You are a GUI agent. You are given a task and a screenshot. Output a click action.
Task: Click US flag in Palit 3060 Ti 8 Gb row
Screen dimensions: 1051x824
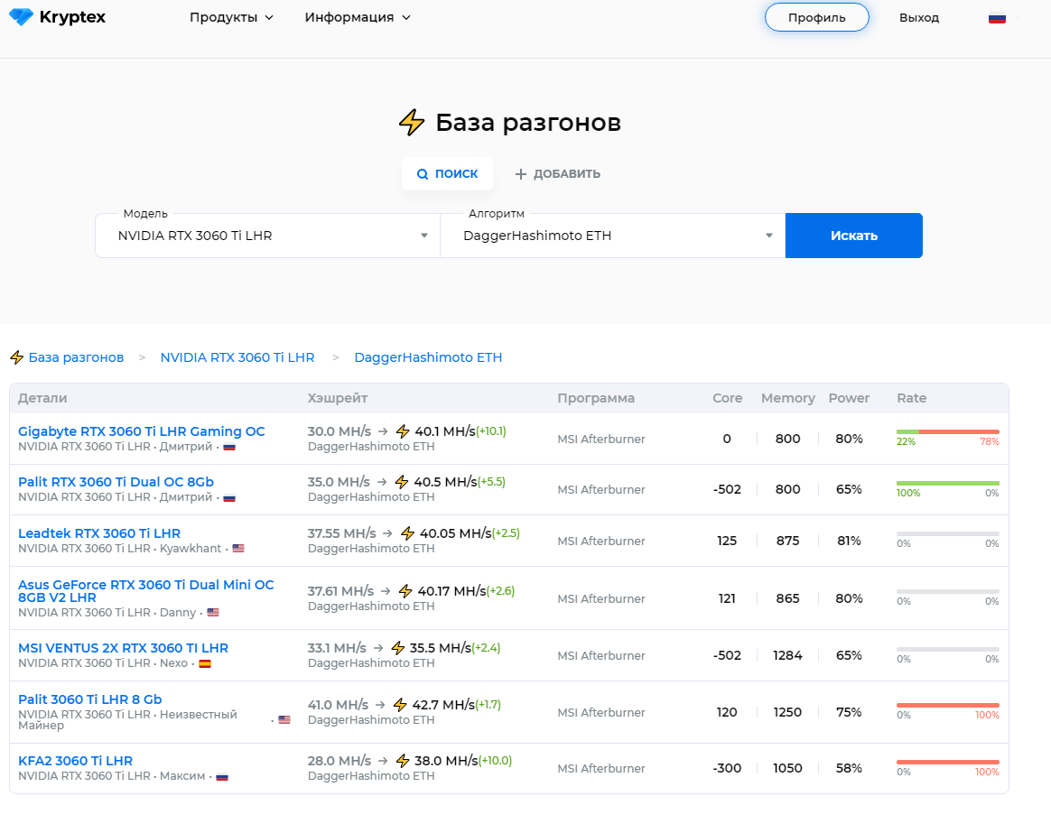(284, 719)
